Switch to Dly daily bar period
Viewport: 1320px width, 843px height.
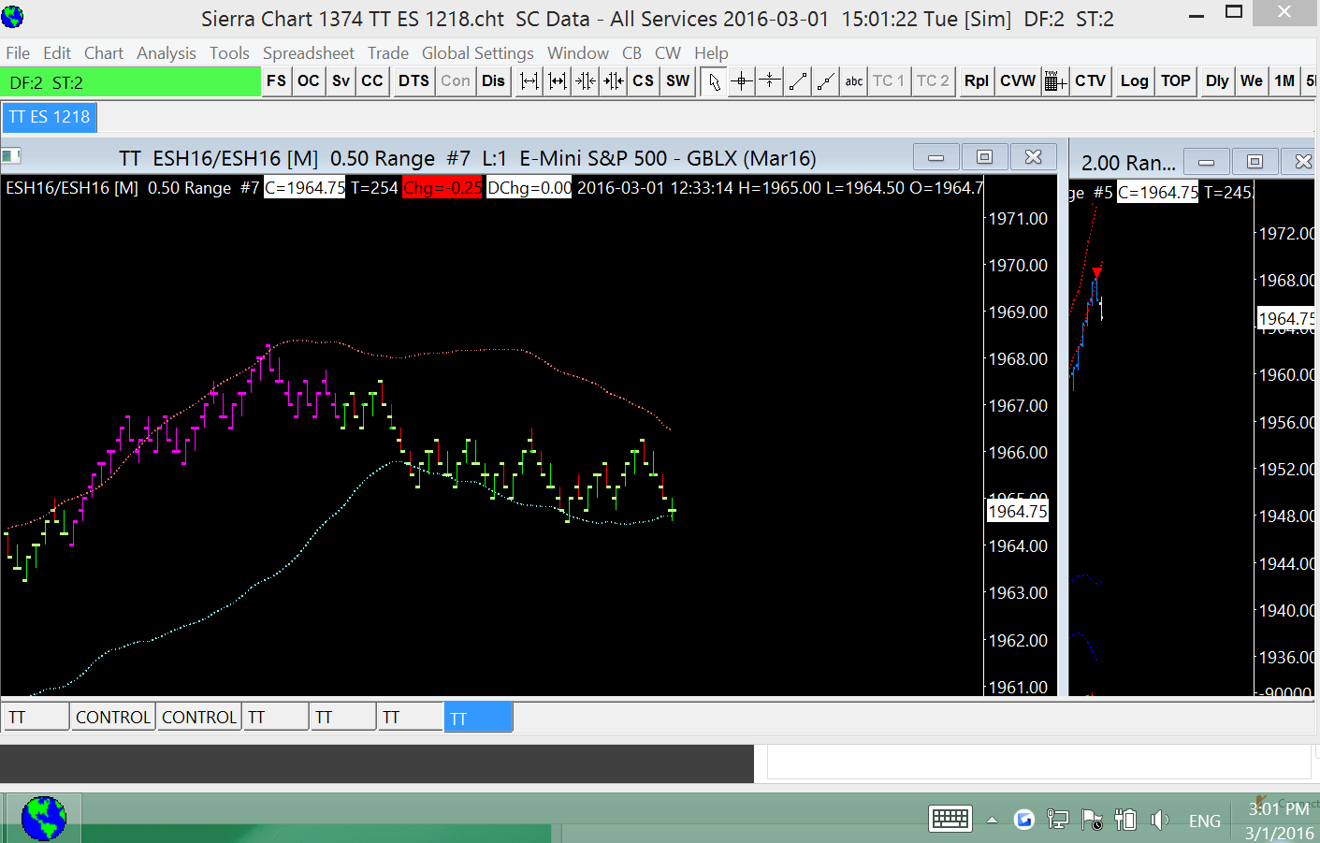[1217, 81]
